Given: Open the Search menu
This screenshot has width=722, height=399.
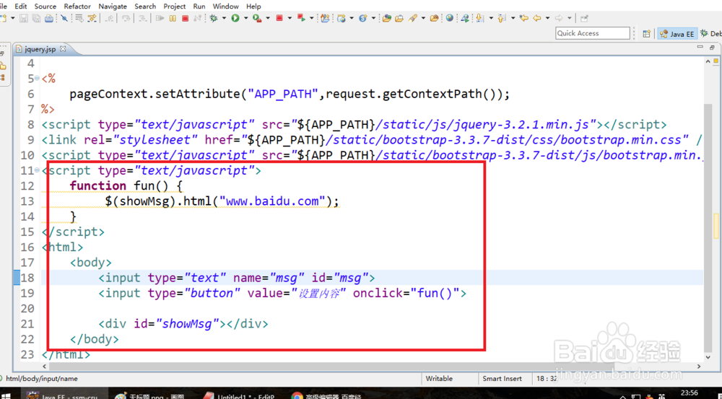Looking at the screenshot, I should click(145, 6).
